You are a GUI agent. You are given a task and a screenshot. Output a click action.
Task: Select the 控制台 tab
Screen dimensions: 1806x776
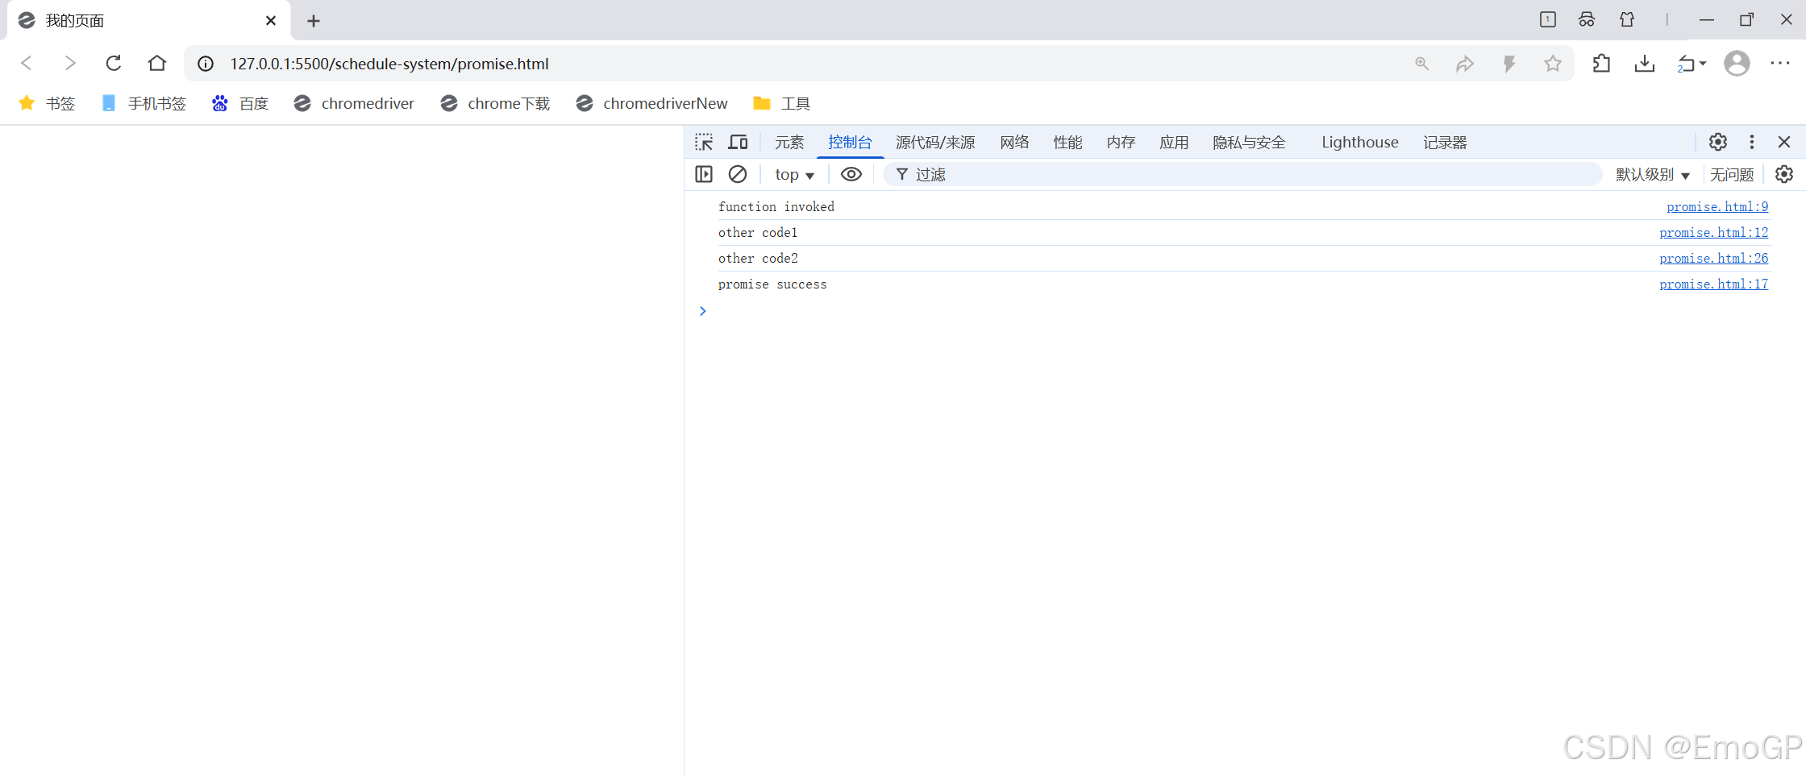(850, 143)
